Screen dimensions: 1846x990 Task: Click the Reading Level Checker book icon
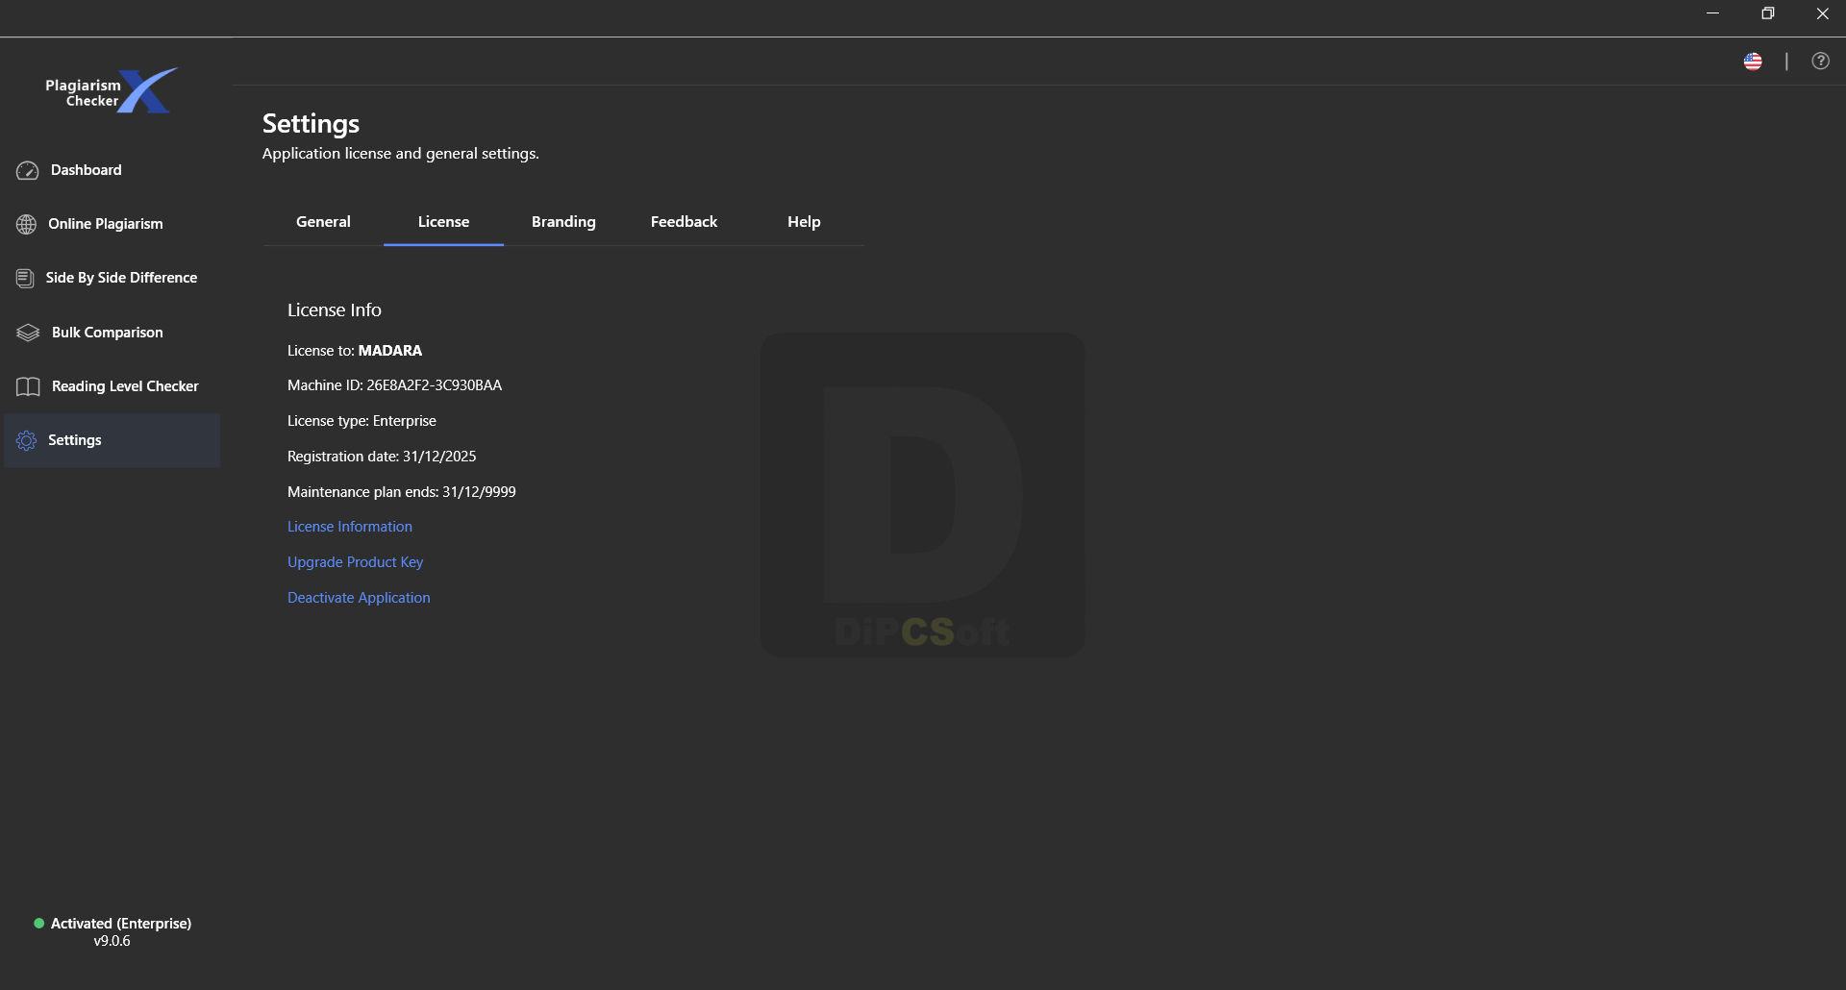tap(28, 386)
